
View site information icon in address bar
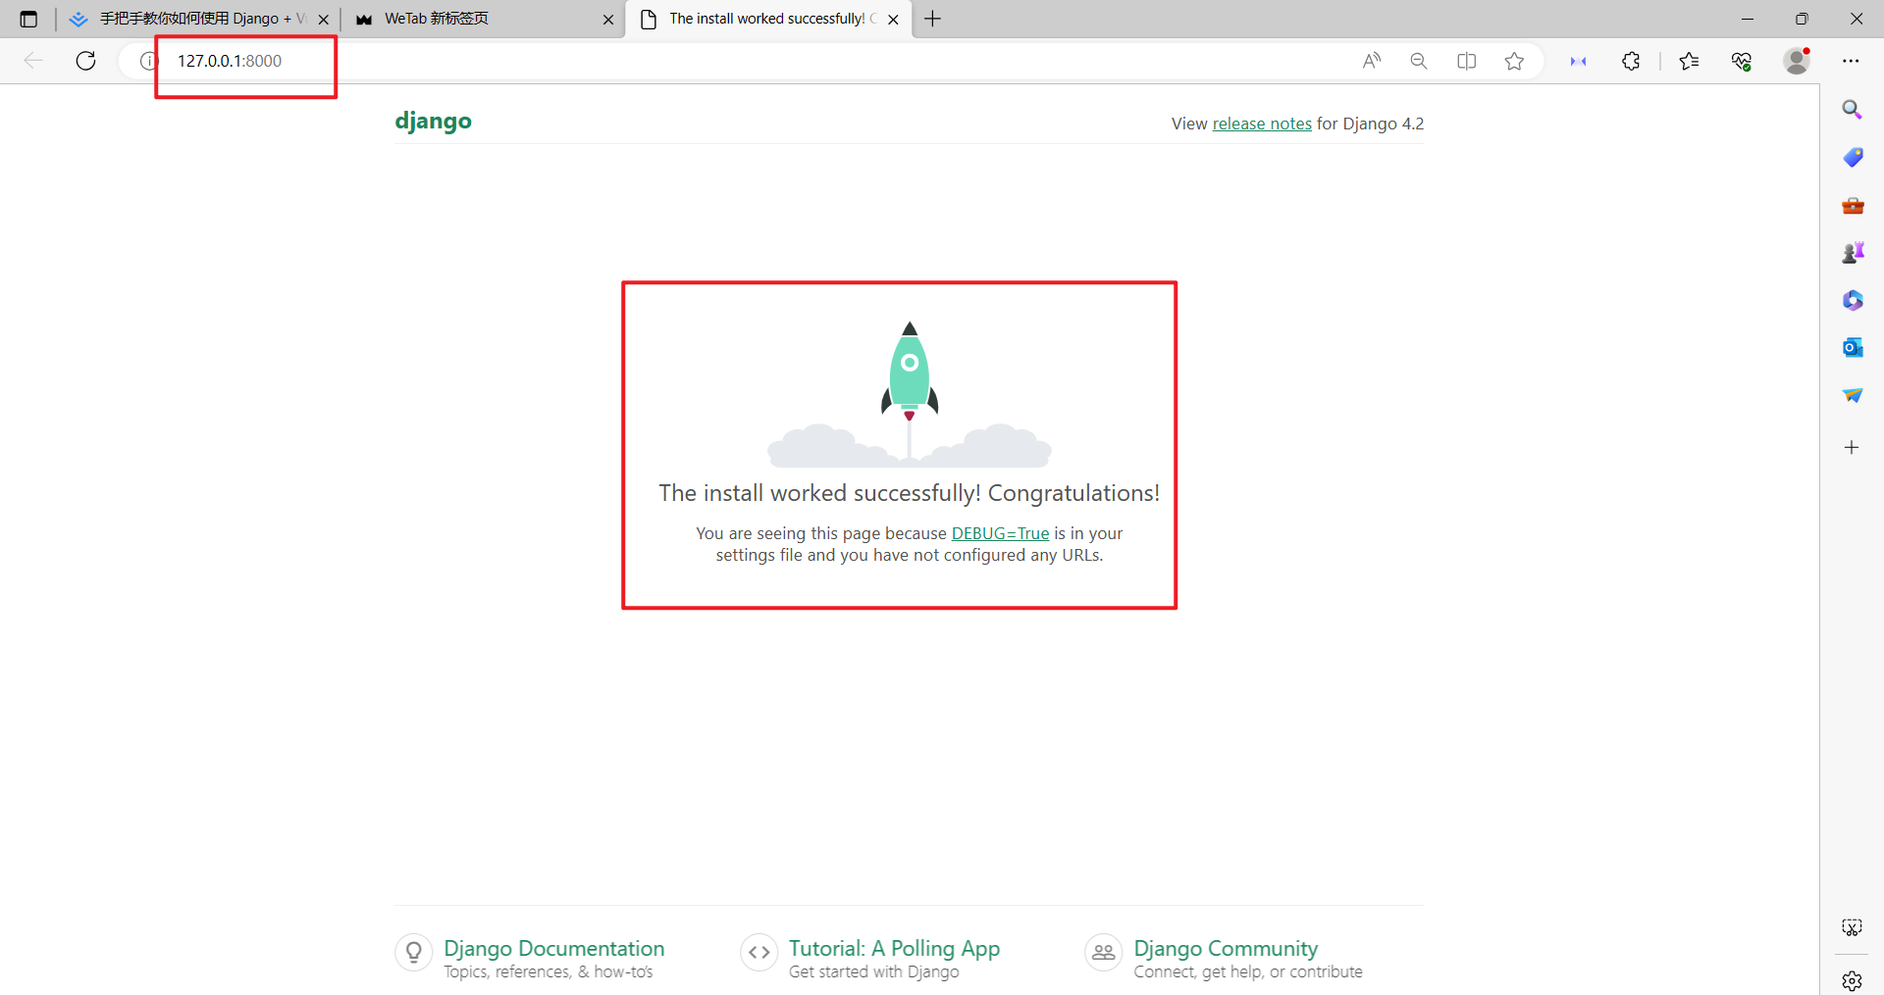(x=148, y=61)
